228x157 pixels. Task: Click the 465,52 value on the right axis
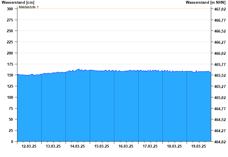[x=220, y=75]
